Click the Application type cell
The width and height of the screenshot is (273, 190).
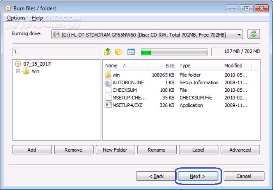(191, 105)
